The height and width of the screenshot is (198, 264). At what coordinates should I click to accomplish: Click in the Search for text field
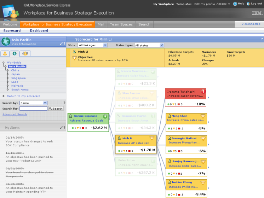pos(33,109)
